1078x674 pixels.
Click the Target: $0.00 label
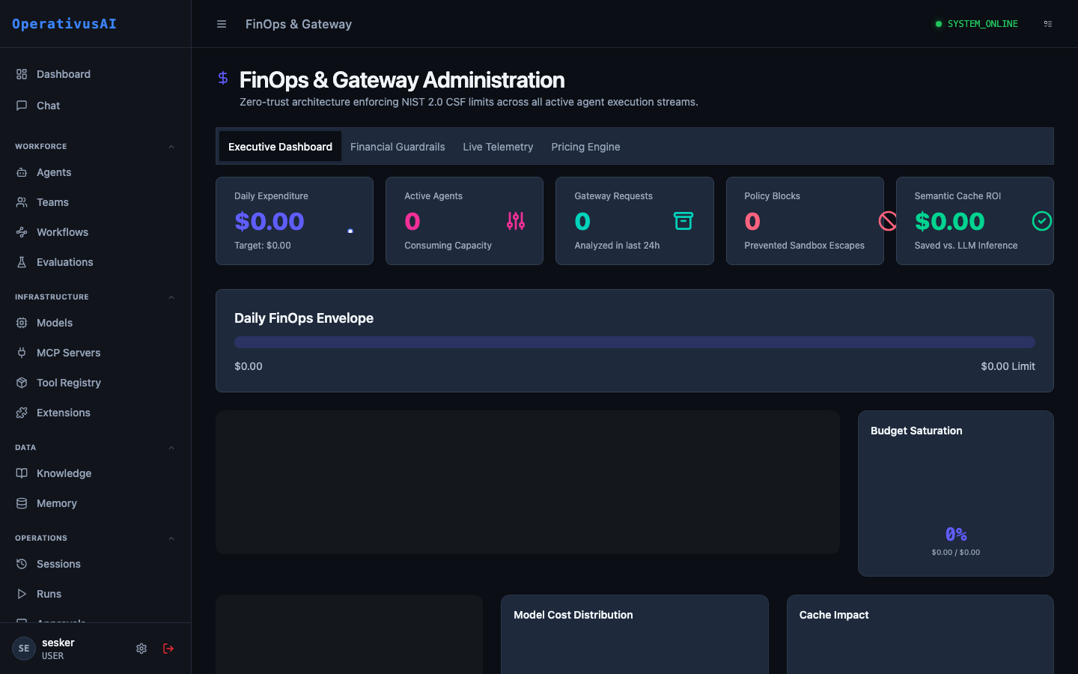pos(263,246)
